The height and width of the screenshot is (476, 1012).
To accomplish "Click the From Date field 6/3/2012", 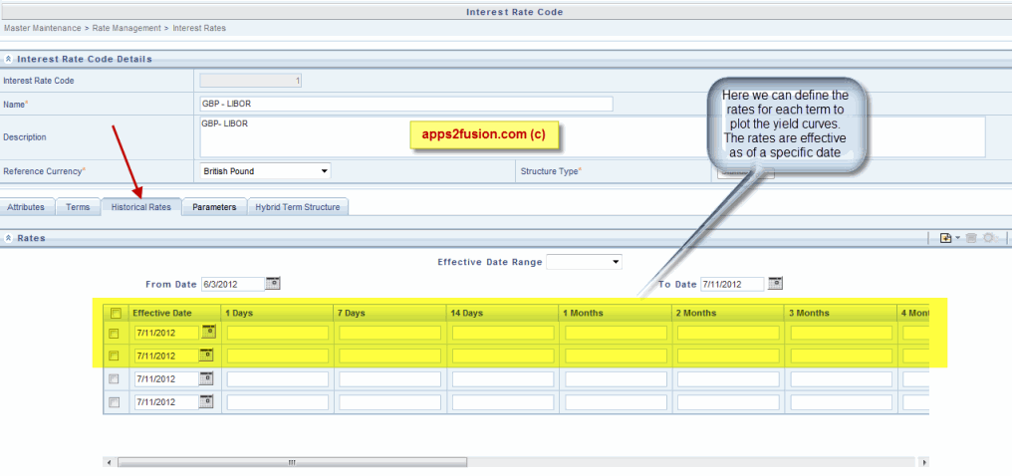I will coord(233,284).
